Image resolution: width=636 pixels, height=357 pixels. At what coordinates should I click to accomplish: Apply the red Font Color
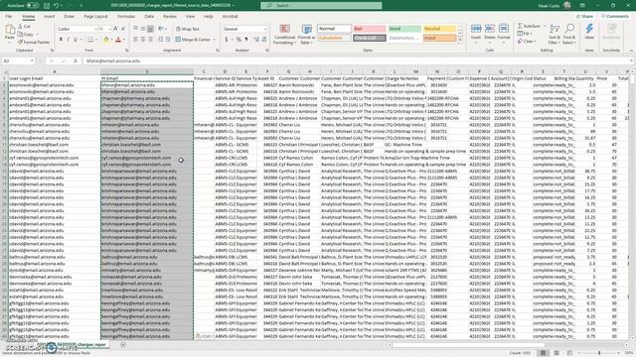click(x=118, y=40)
